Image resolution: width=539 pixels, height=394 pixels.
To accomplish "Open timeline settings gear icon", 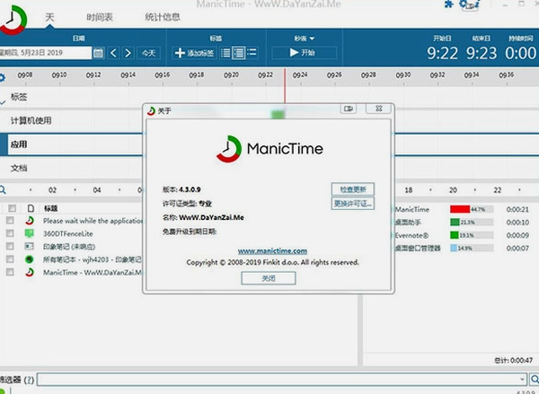I will [2, 77].
